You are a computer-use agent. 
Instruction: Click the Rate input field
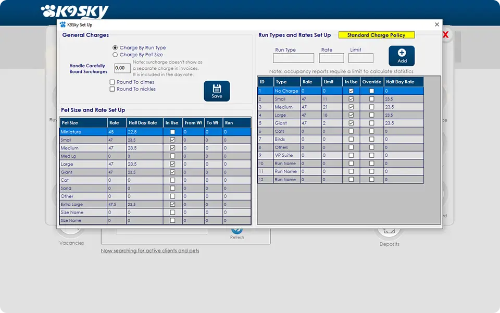331,58
